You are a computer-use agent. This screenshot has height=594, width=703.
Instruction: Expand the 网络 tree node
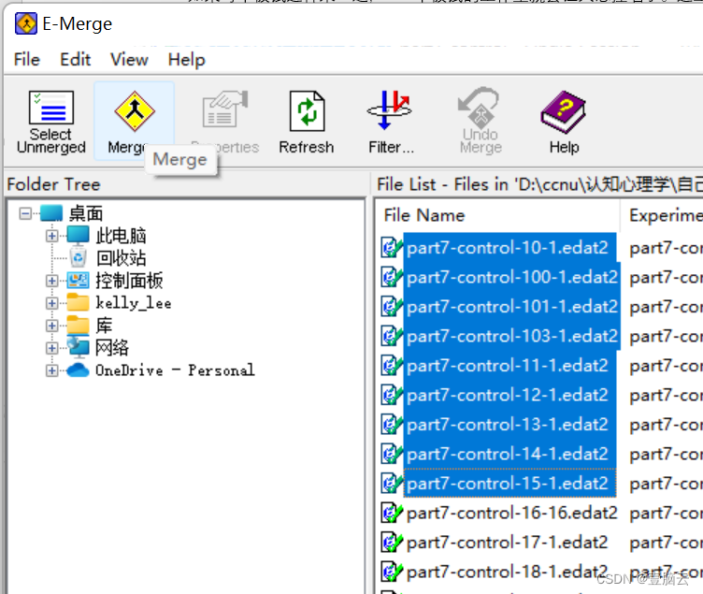(x=52, y=348)
